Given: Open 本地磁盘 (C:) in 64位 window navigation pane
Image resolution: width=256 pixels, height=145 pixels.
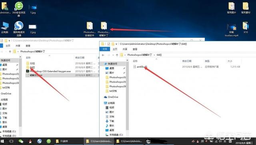Looking at the screenshot, I should [114, 135].
